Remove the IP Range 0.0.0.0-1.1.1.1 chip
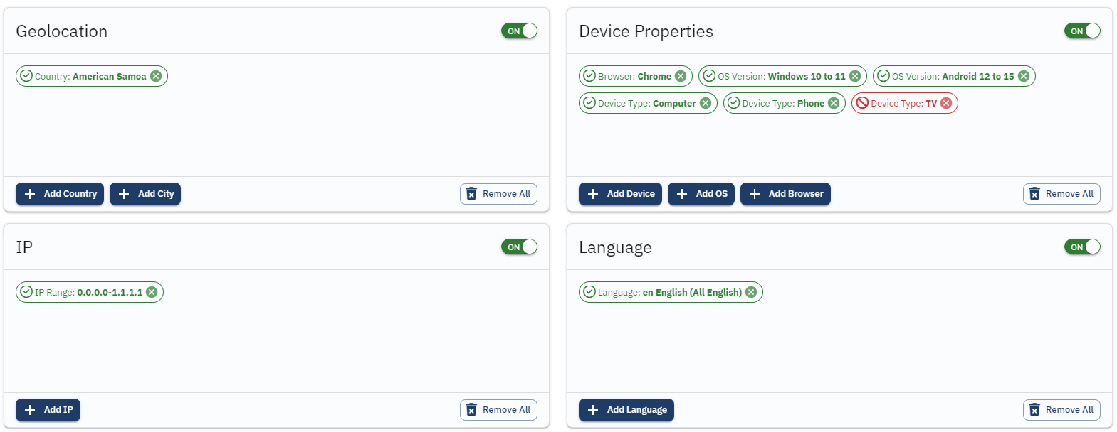1117x432 pixels. tap(152, 292)
